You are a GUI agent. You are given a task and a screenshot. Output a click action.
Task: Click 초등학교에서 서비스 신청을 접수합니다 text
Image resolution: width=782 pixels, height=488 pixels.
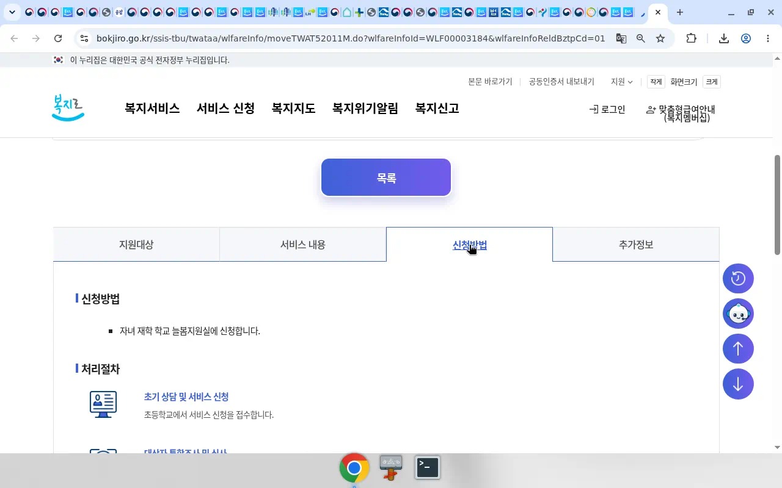click(x=209, y=415)
